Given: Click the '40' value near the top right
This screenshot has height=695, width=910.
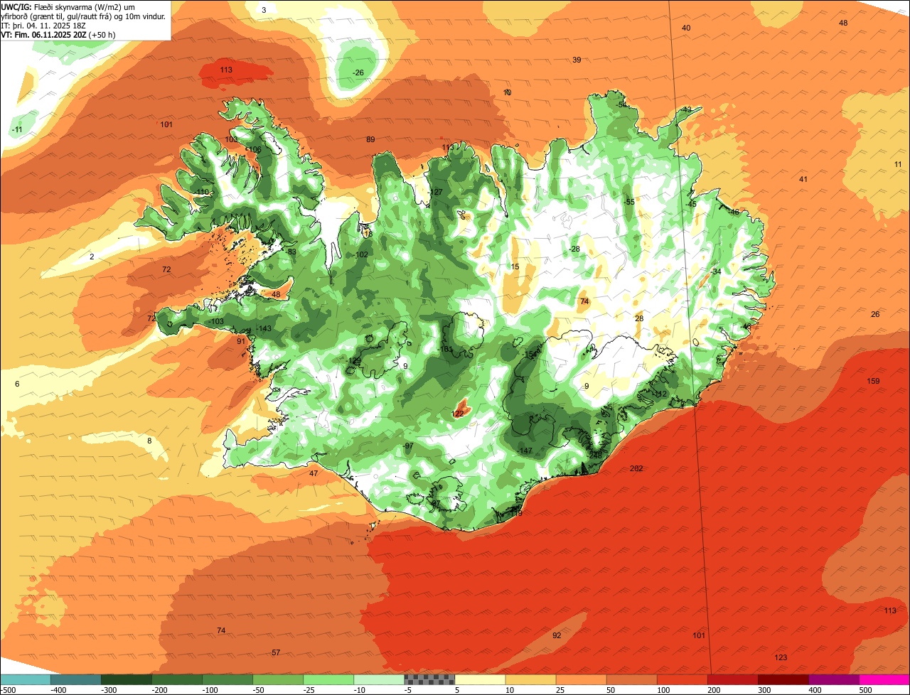Looking at the screenshot, I should pos(686,28).
